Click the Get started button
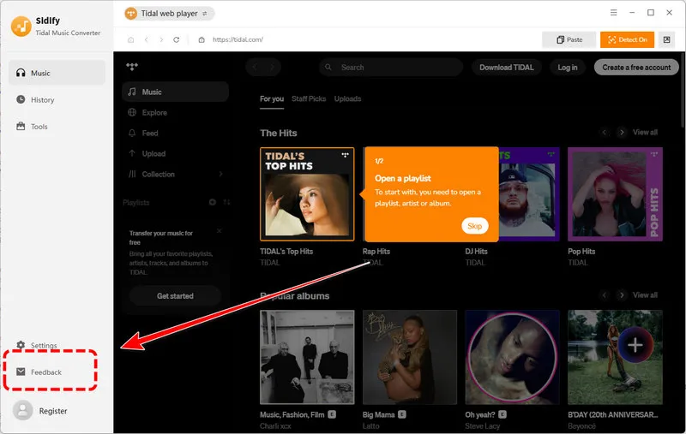 175,296
